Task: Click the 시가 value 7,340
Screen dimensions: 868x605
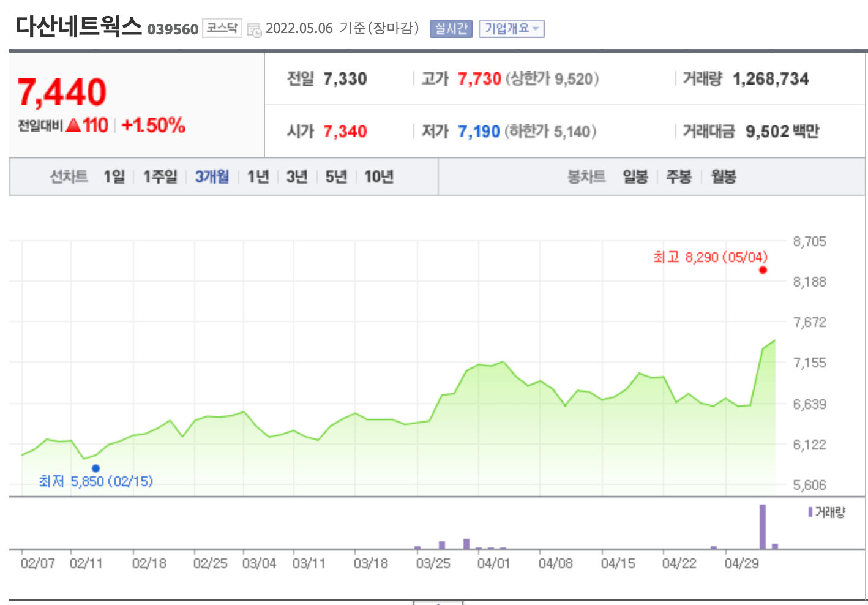Action: coord(345,132)
